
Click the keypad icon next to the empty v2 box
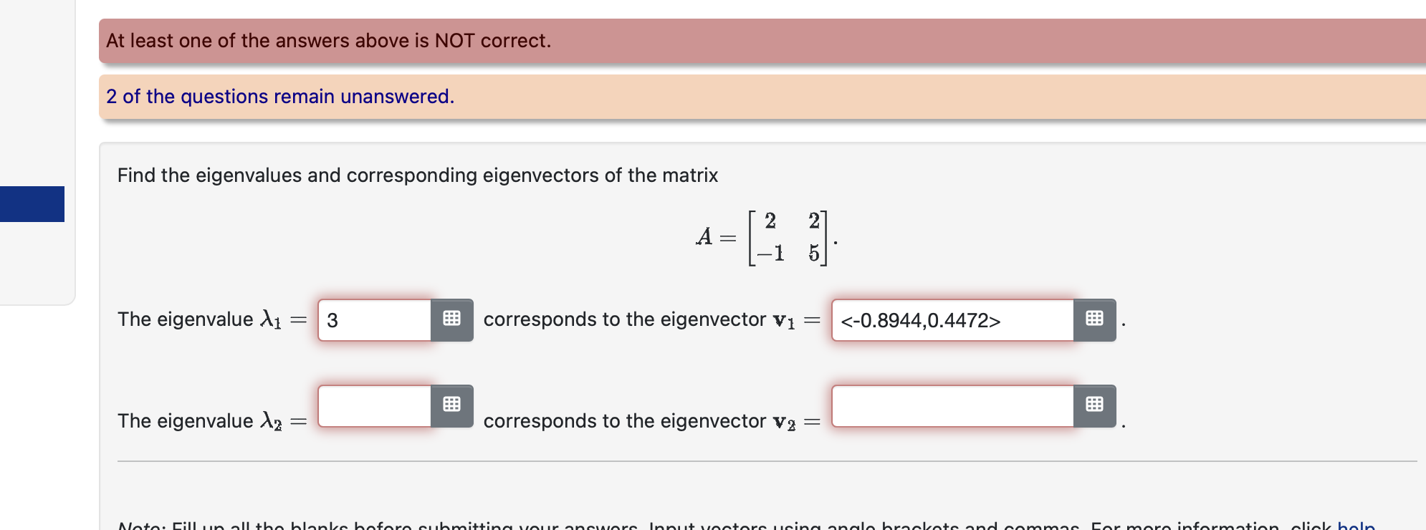[1094, 405]
